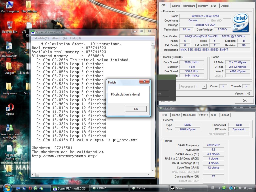Screen dimensions: 256x192
Task: Open the About...(A) menu in Super PI
Action: [x=59, y=38]
